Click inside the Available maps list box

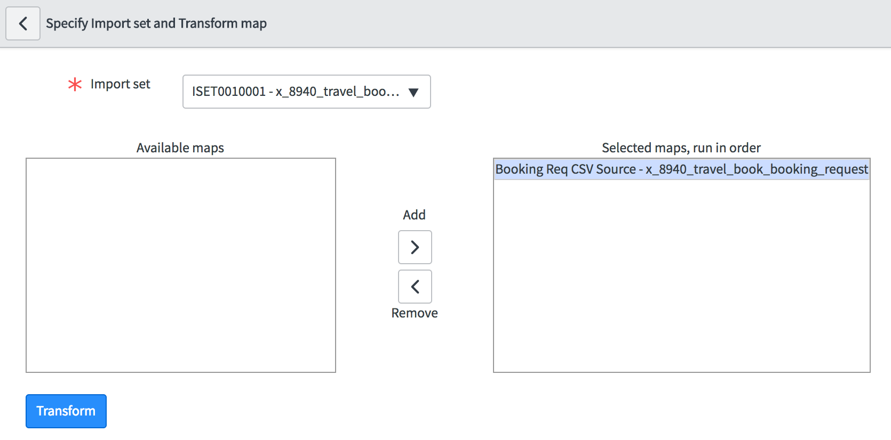pyautogui.click(x=181, y=265)
